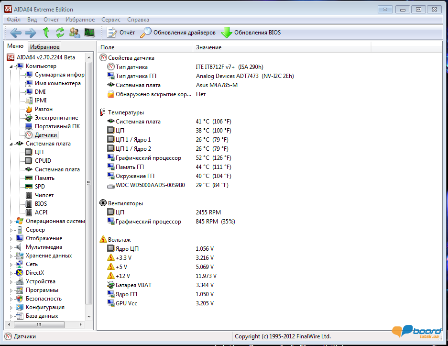Collapse the Системная плата tree node
The image size is (448, 346).
click(x=12, y=144)
